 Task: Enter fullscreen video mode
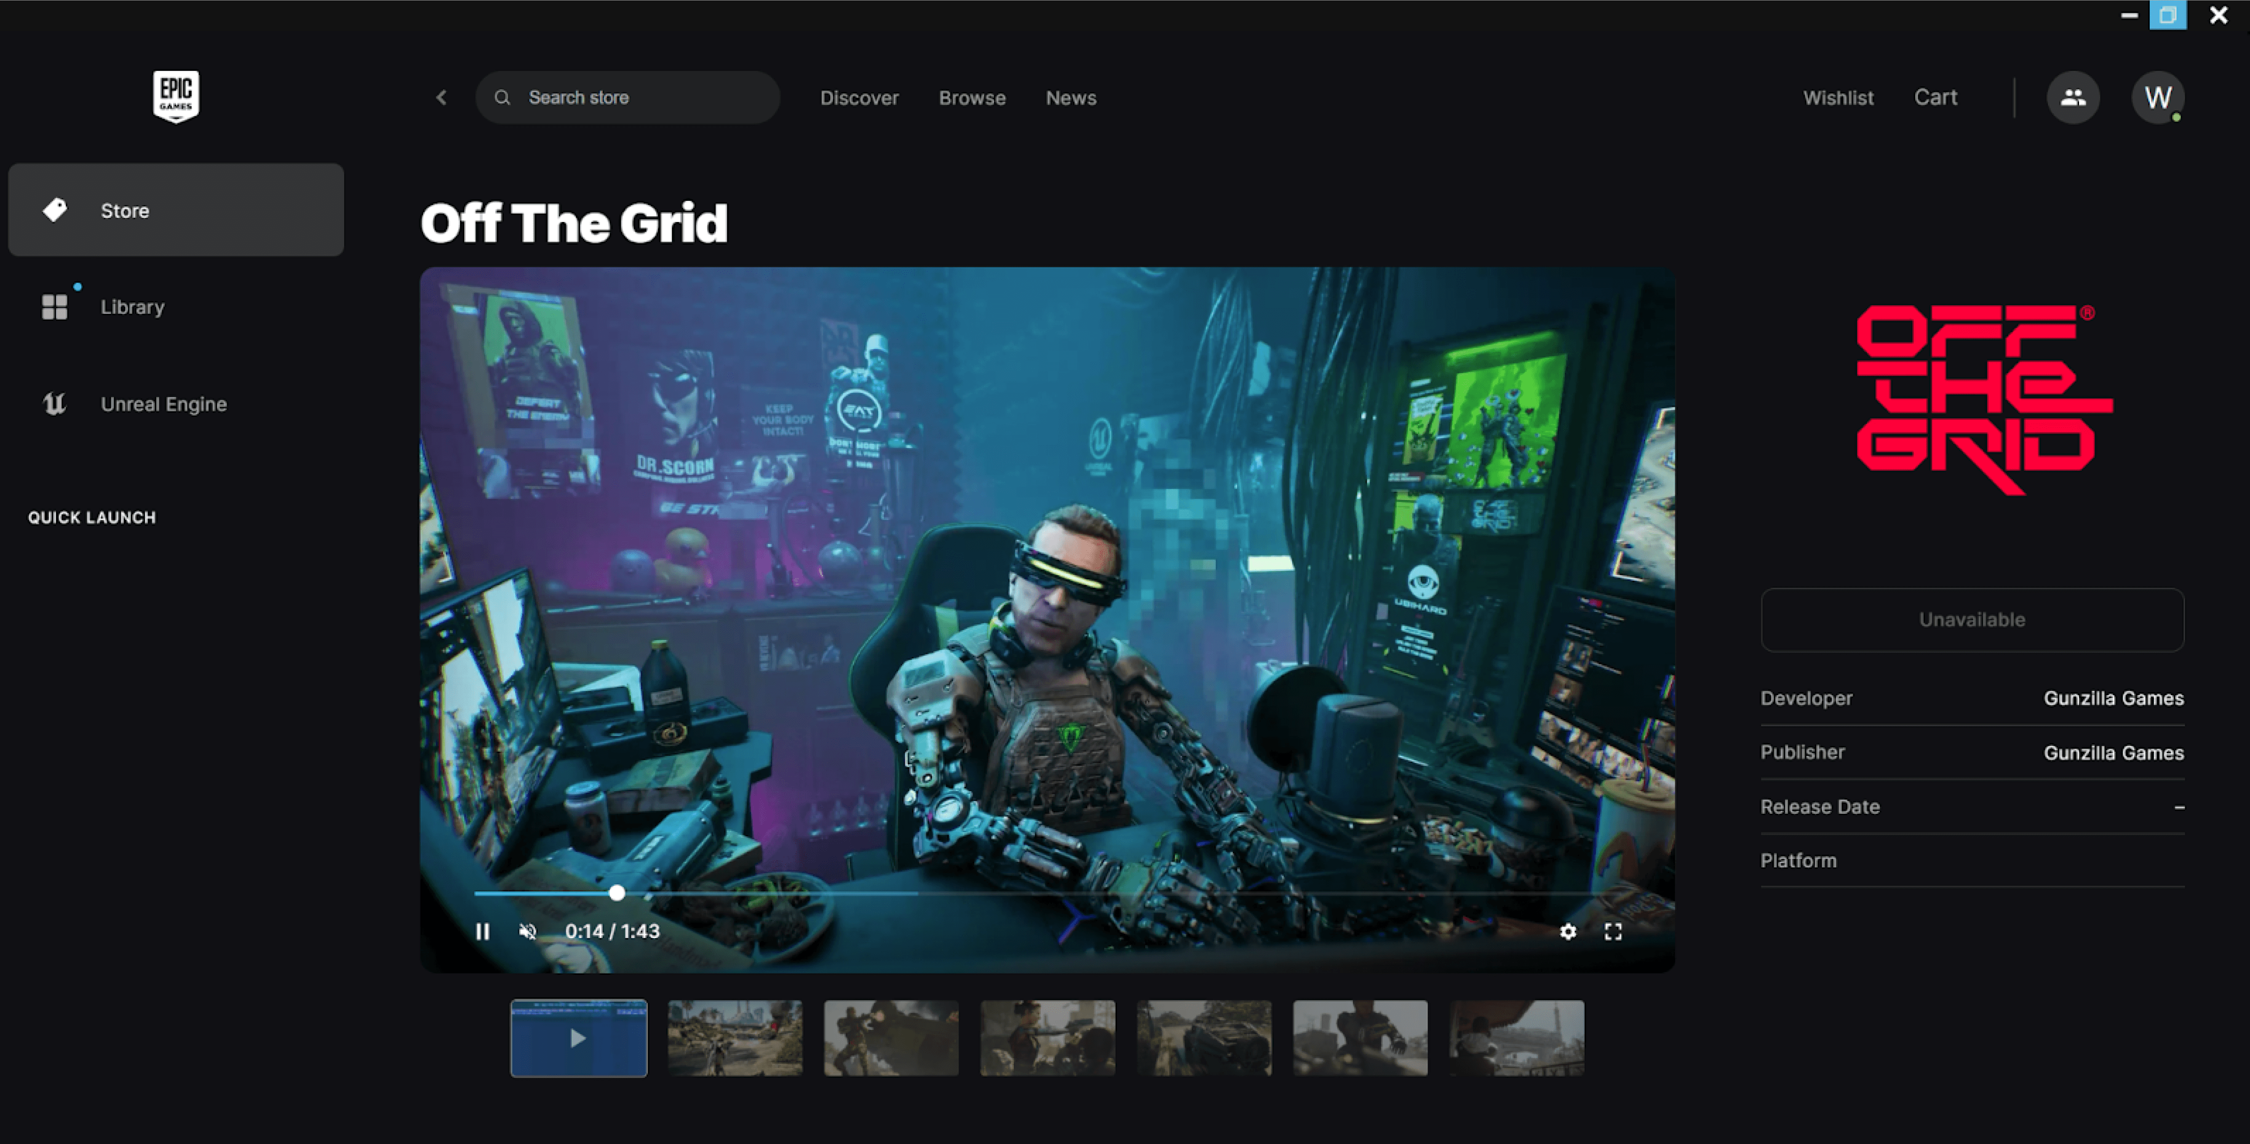coord(1613,932)
